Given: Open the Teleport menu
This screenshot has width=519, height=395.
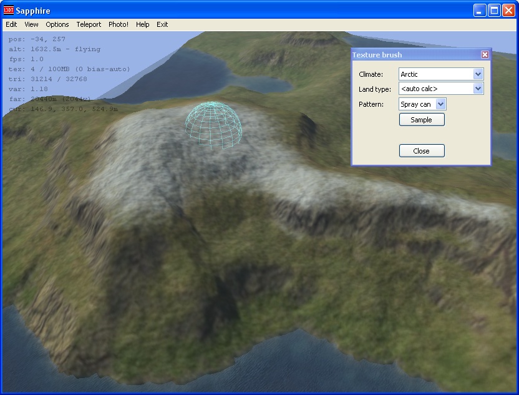Looking at the screenshot, I should click(x=89, y=24).
